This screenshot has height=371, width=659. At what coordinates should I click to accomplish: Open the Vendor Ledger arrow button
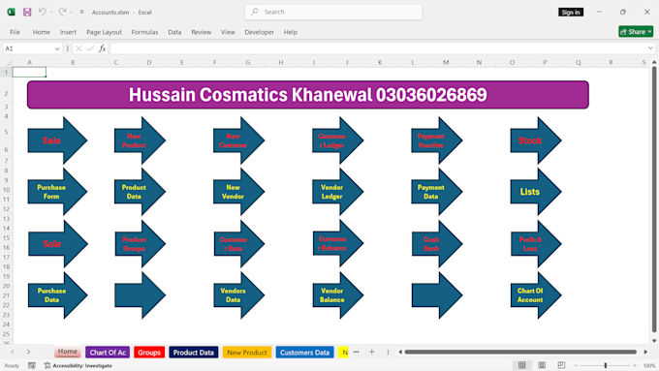338,192
